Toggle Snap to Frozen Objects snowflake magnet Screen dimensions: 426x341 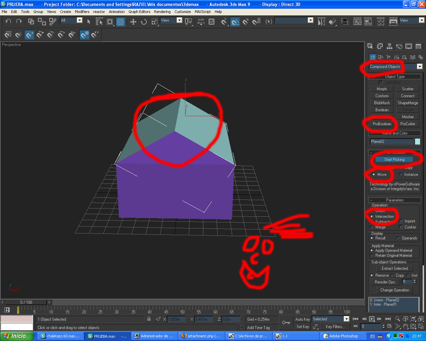pyautogui.click(x=85, y=34)
